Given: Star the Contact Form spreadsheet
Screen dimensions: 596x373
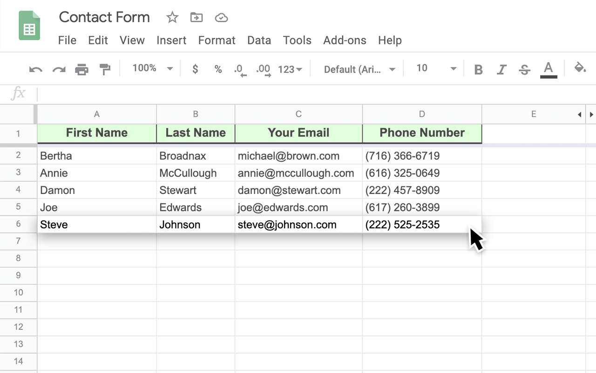Looking at the screenshot, I should click(172, 17).
